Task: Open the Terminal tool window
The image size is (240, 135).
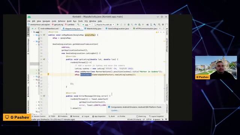Action: point(75,117)
